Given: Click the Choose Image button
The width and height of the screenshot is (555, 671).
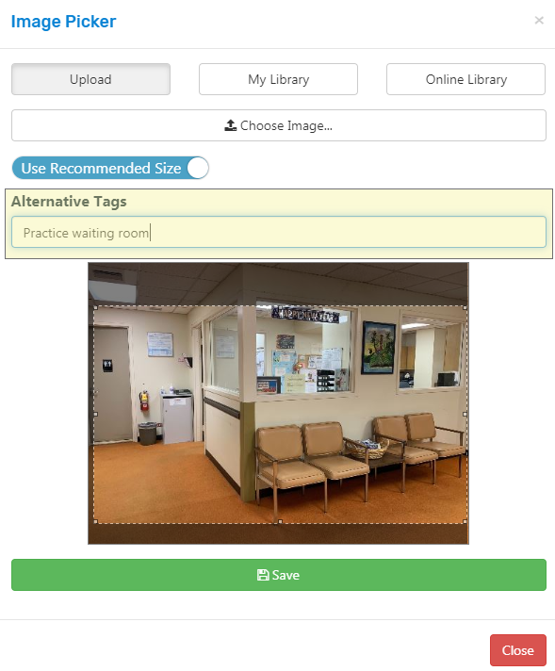Looking at the screenshot, I should pyautogui.click(x=279, y=125).
